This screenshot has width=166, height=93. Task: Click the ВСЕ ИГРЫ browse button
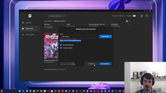coord(105,36)
